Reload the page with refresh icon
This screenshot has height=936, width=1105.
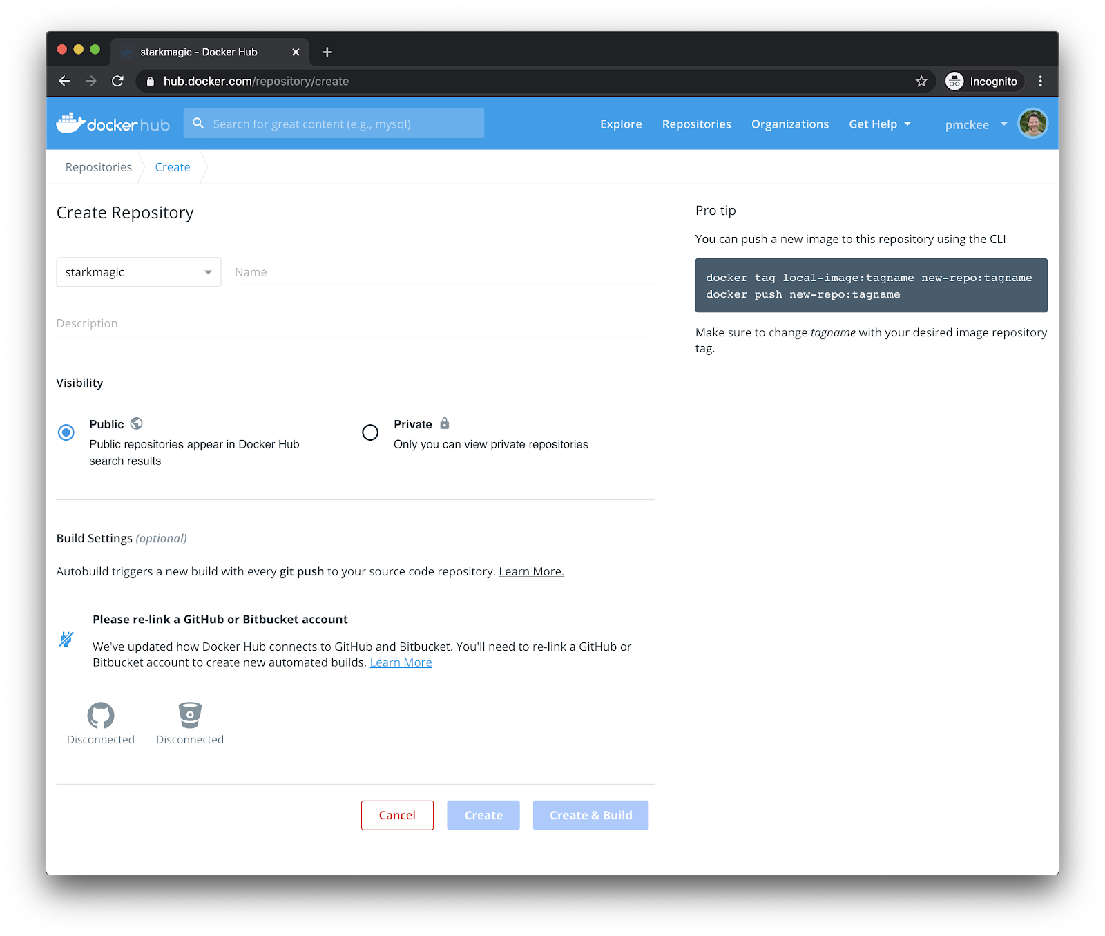click(118, 82)
